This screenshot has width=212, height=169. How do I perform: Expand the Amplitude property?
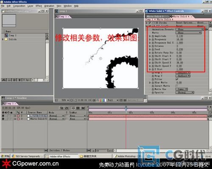(x=150, y=36)
